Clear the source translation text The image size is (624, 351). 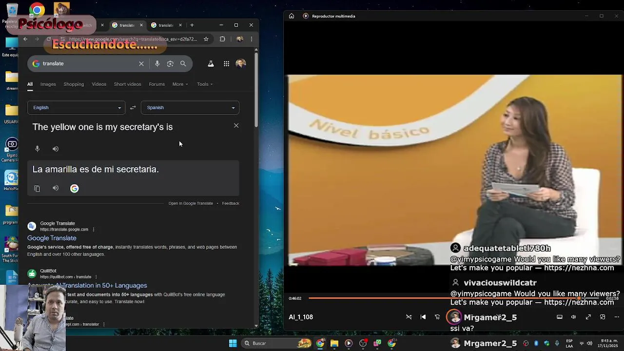(x=236, y=125)
